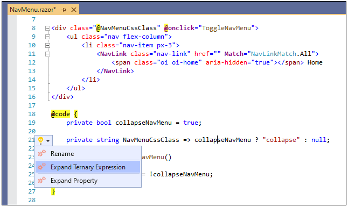Click "NavMenuCssClass" on line 21

pos(151,140)
